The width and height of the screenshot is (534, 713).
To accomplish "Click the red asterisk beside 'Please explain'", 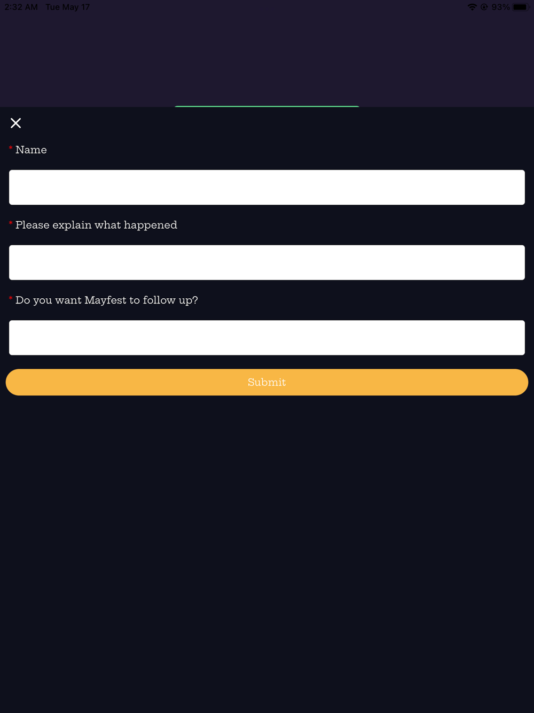I will (11, 223).
